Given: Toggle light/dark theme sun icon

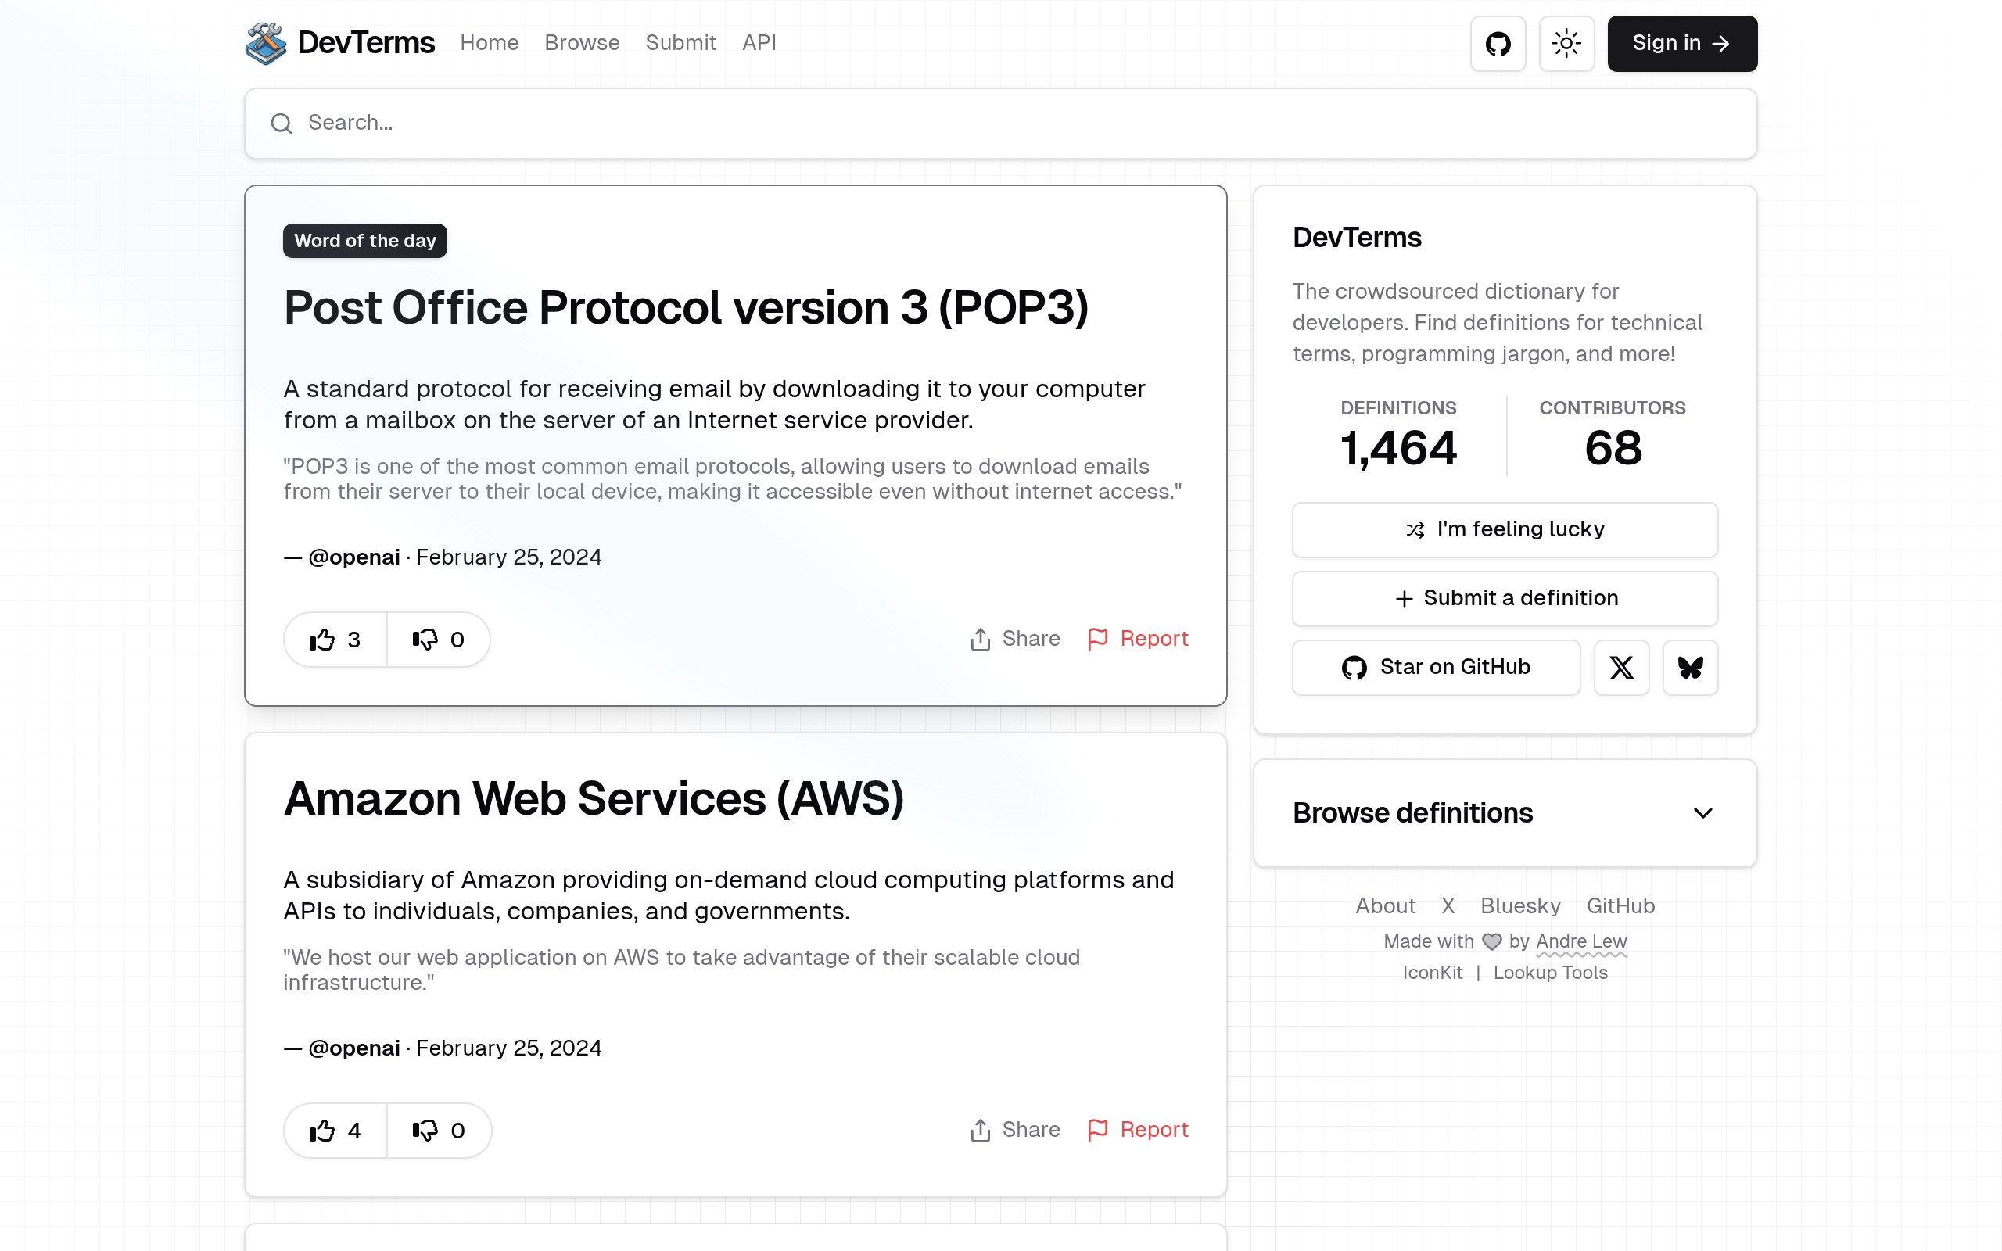Looking at the screenshot, I should point(1566,44).
